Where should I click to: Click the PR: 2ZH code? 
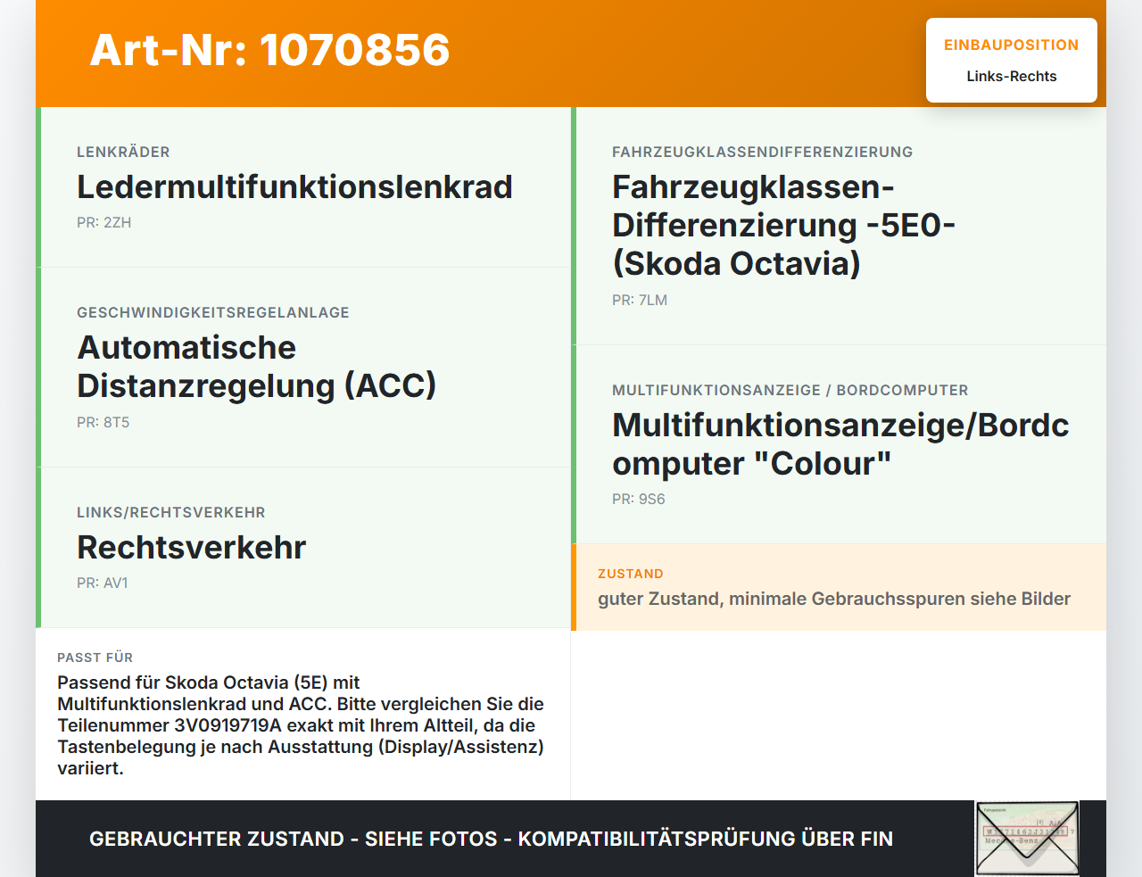coord(104,223)
